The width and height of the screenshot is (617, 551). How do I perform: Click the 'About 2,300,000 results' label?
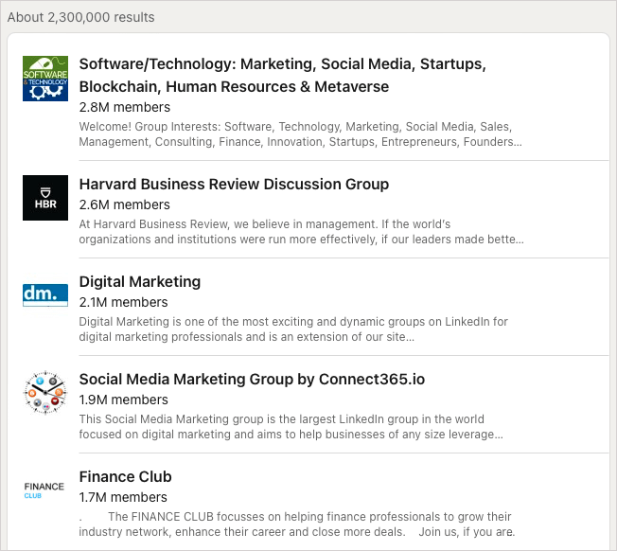tap(80, 17)
